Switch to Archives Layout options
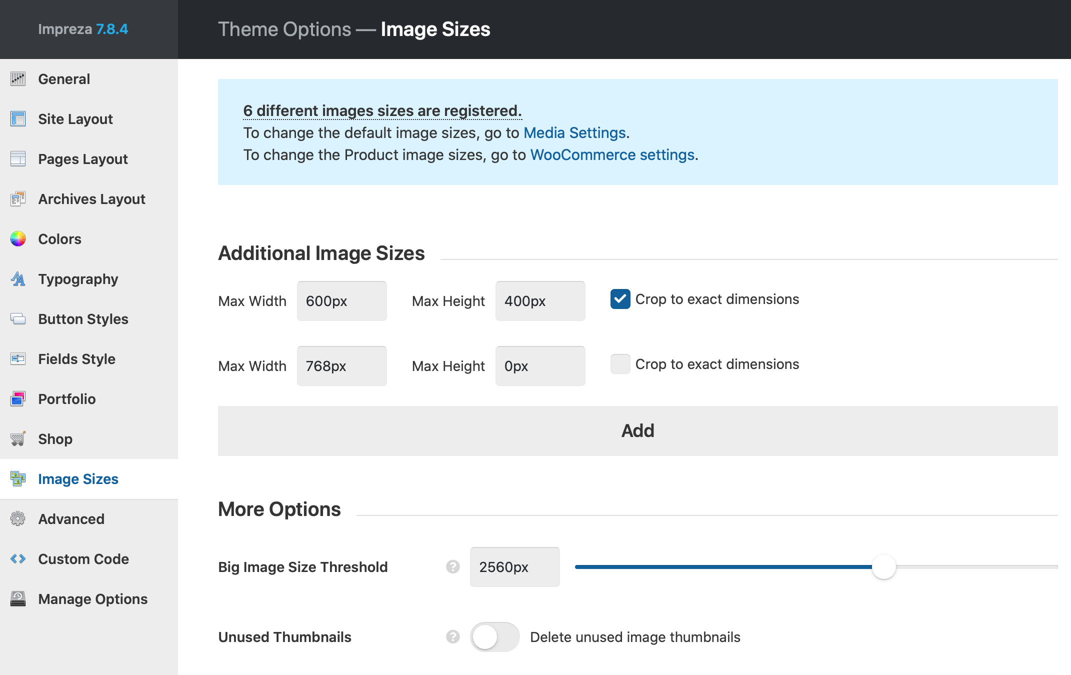 click(x=89, y=199)
